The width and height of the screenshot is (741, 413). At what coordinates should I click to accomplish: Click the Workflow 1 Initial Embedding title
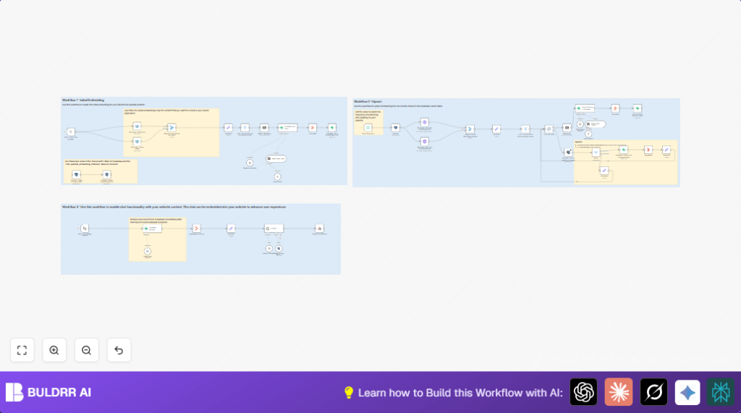(82, 100)
